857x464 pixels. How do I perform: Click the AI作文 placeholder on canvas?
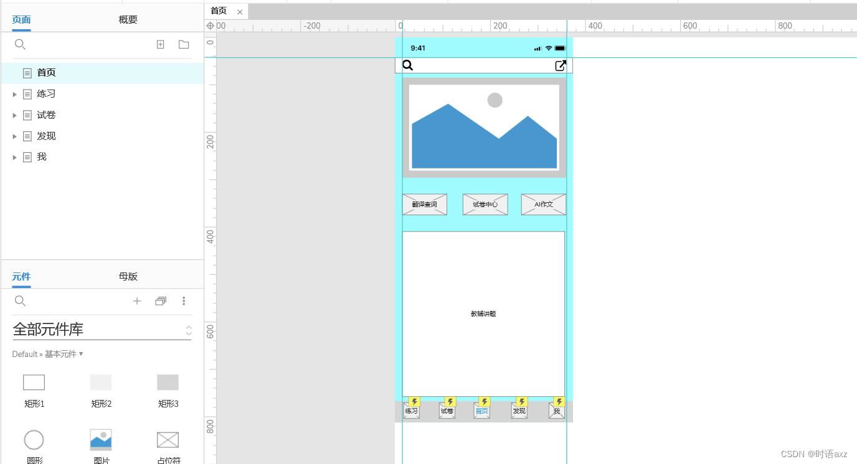(544, 205)
